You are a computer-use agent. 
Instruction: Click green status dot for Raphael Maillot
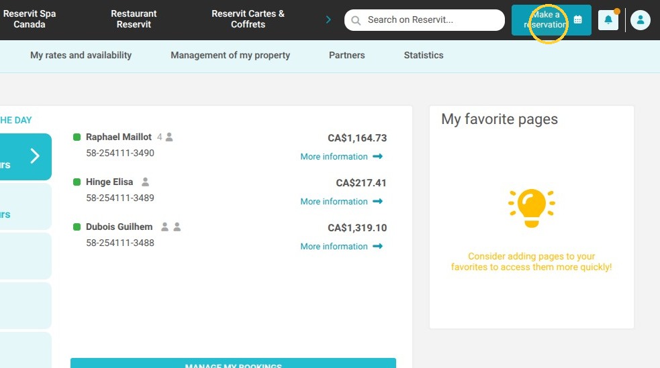tap(77, 137)
